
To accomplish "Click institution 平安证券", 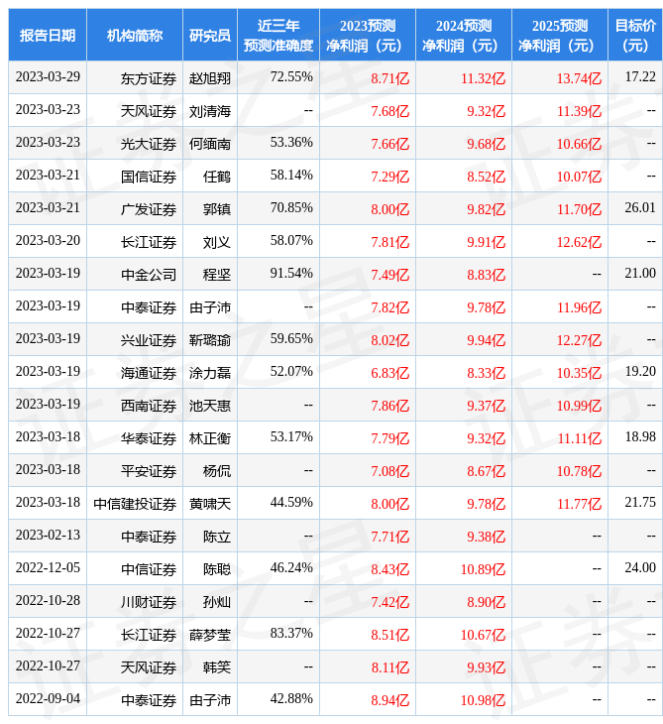I will pos(148,471).
